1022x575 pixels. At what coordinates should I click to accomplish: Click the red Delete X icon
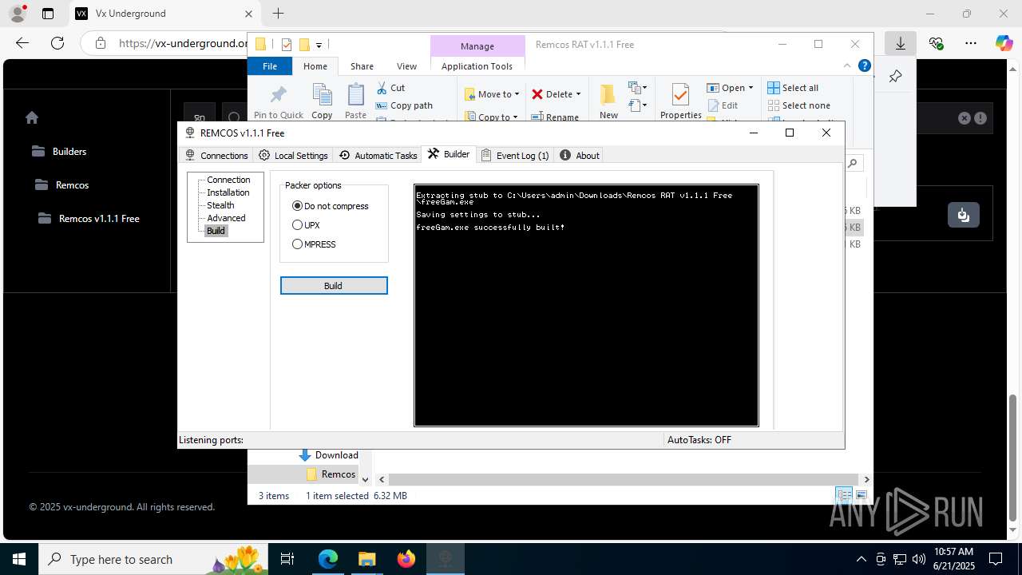(x=537, y=94)
